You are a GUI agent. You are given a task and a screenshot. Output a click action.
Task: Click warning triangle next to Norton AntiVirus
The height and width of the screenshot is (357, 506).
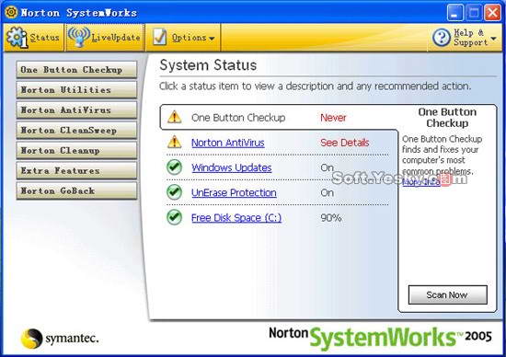coord(175,142)
